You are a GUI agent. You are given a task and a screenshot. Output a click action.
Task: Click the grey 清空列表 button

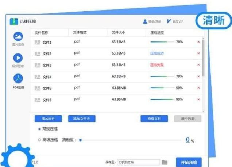click(x=188, y=119)
